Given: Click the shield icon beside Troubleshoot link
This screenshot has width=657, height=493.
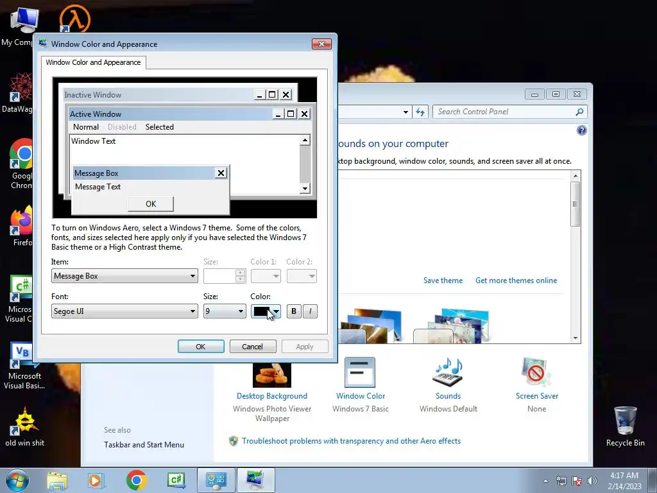Looking at the screenshot, I should [234, 441].
